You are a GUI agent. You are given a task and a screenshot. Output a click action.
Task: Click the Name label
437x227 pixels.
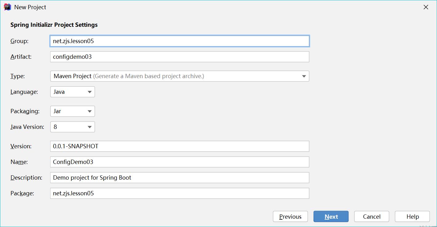coord(19,162)
